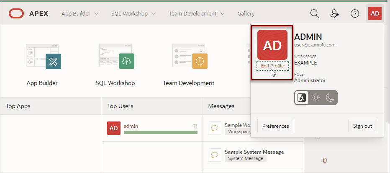Image resolution: width=390 pixels, height=173 pixels.
Task: Click the App Builder label under icon
Action: (x=42, y=83)
